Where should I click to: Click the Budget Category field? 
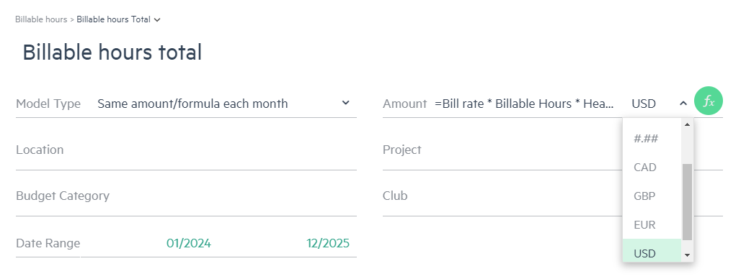[x=186, y=196]
